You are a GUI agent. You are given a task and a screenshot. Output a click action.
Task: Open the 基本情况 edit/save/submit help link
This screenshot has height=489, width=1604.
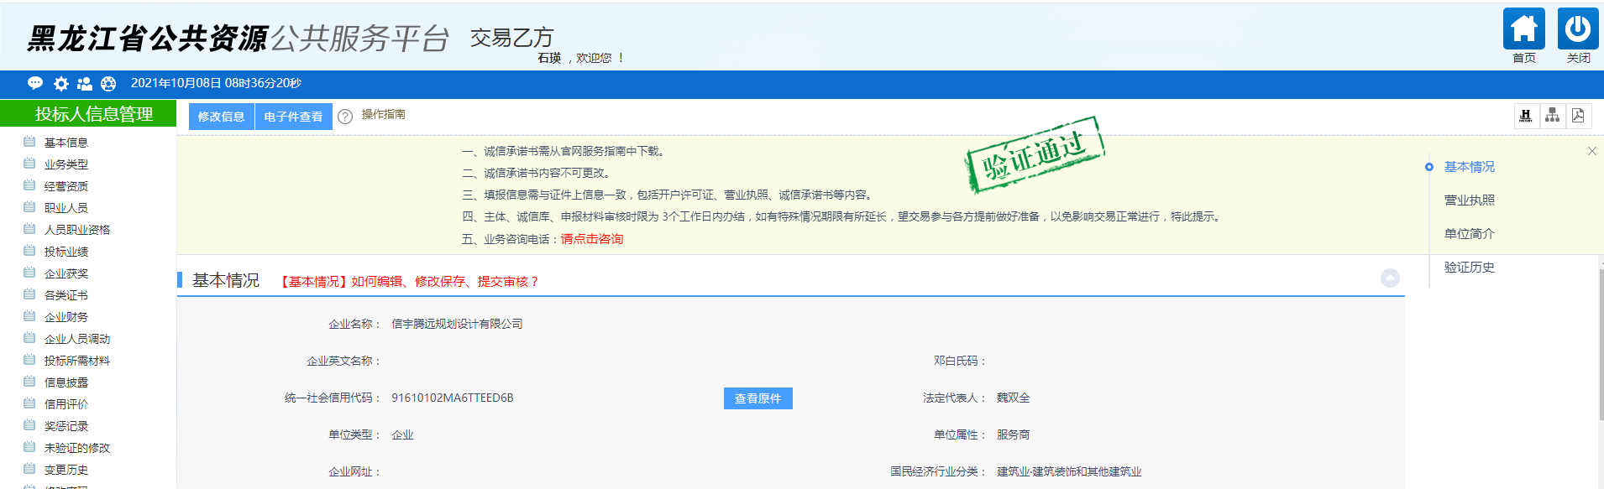408,282
